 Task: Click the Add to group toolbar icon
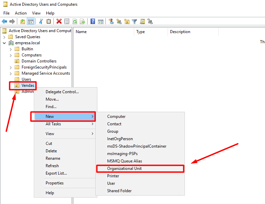[x=150, y=22]
